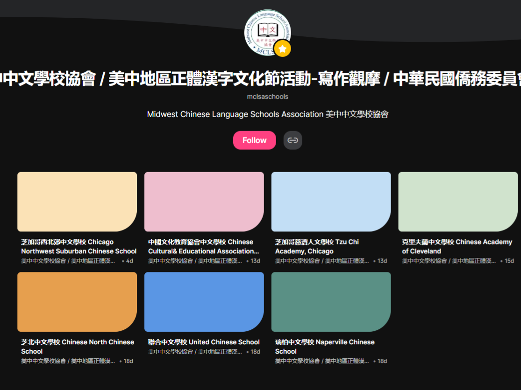
Task: Open the pale green Cleveland academy thumbnail
Action: click(x=457, y=202)
